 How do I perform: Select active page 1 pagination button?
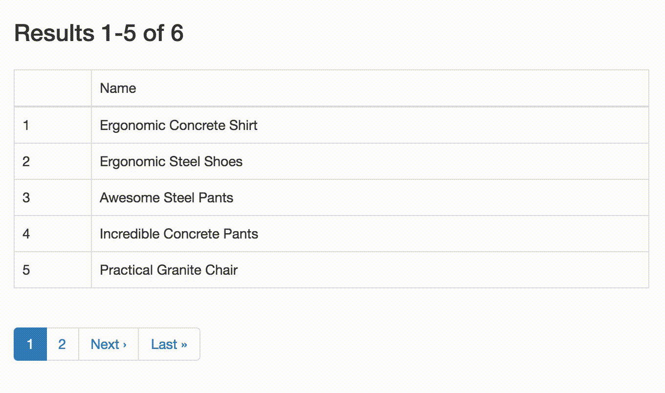[x=30, y=344]
